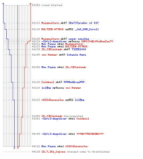Click [APO]+dErPhaRmaZeuT+ player name

[97, 41]
